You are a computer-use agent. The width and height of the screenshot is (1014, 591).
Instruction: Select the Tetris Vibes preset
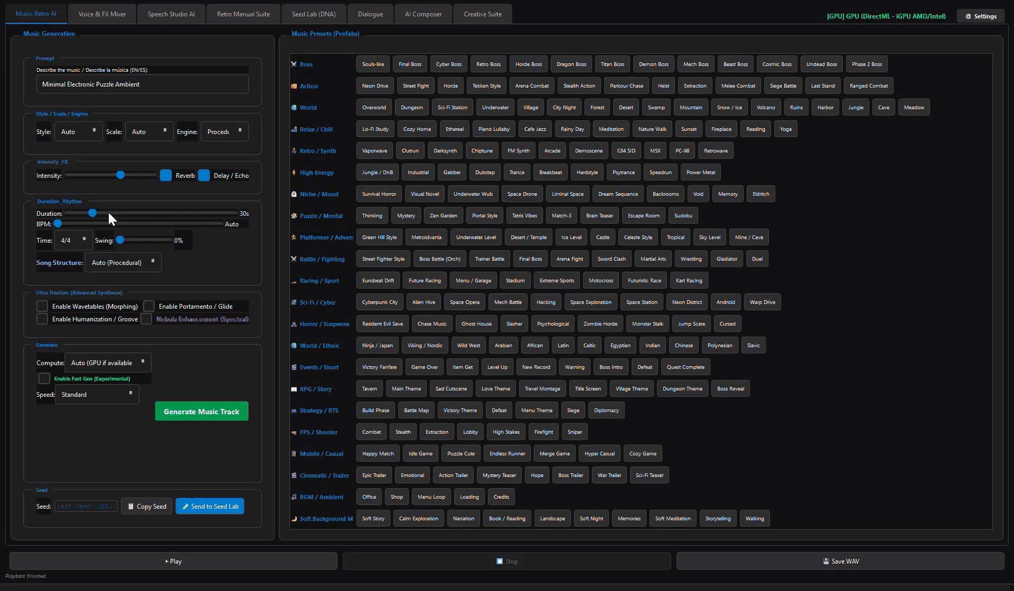coord(524,216)
